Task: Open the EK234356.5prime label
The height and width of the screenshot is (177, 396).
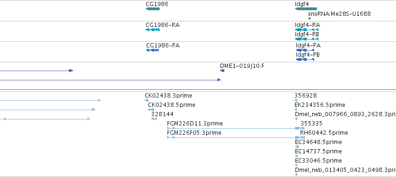Action: tap(320, 105)
